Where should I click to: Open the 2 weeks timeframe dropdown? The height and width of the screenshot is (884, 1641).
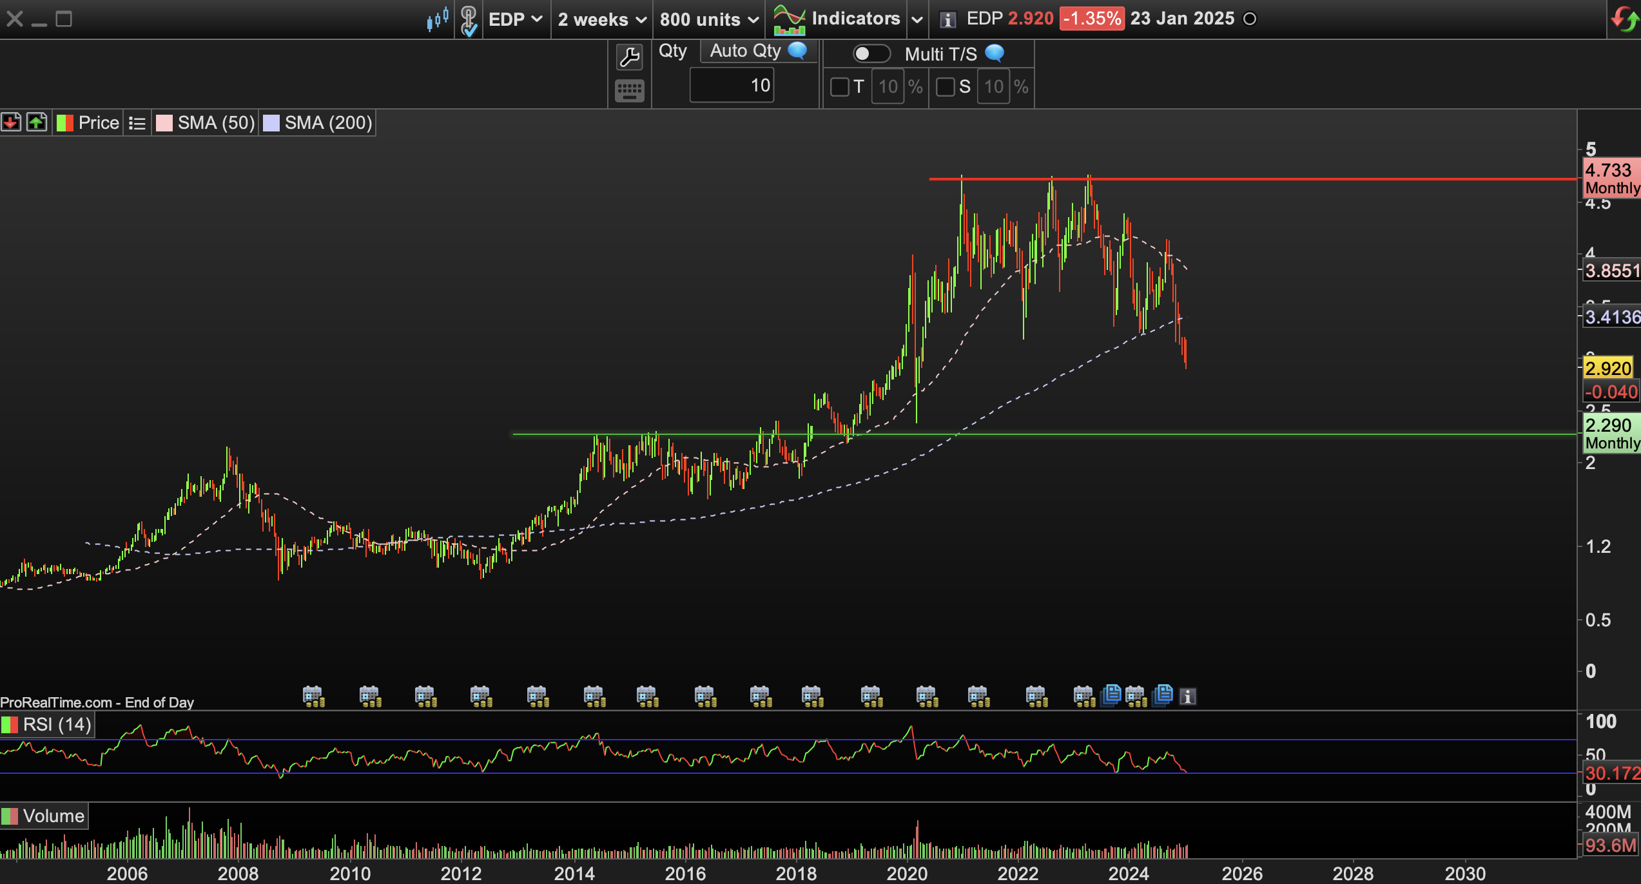(x=601, y=19)
